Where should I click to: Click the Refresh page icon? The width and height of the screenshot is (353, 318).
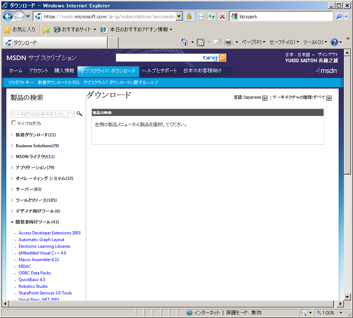(211, 16)
